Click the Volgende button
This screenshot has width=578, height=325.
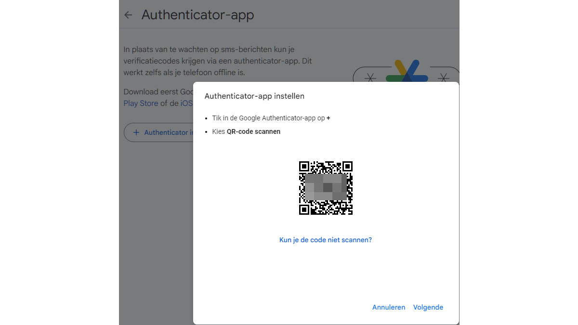[428, 307]
